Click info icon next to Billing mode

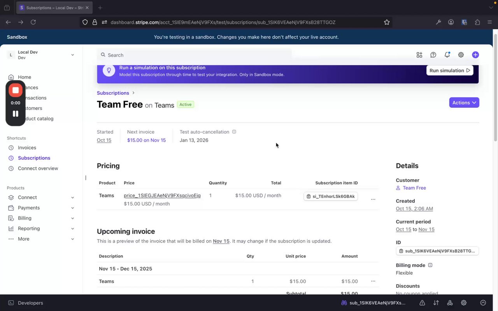point(430,265)
